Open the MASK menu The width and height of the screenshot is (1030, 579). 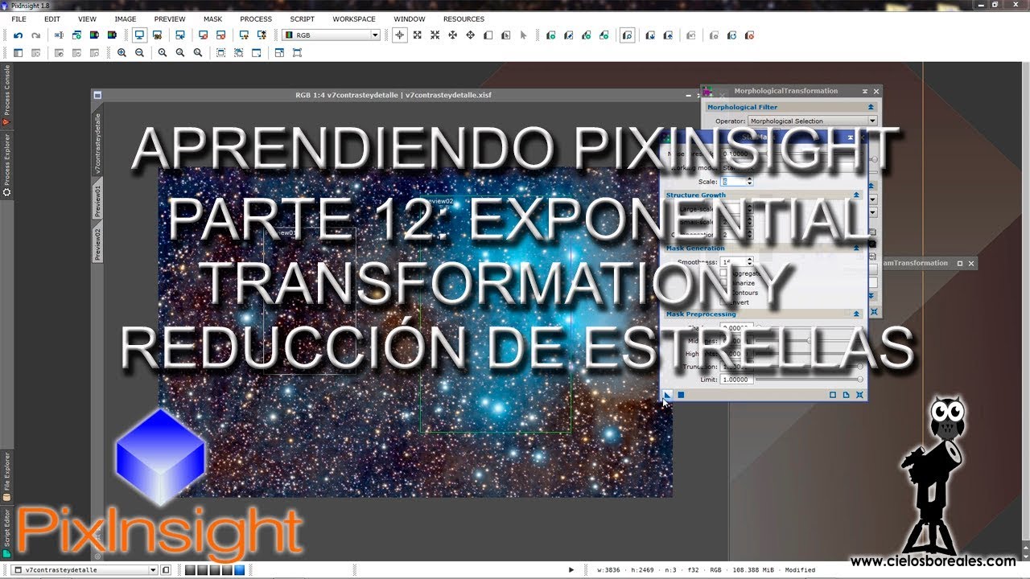(212, 18)
